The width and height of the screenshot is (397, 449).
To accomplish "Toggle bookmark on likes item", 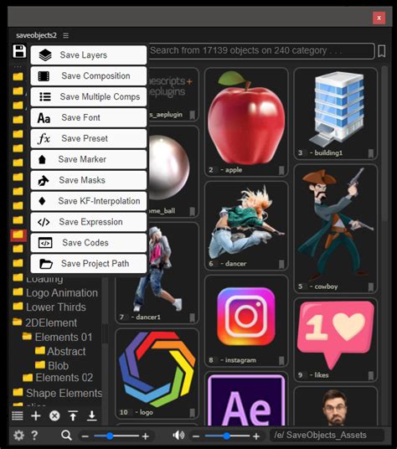I will point(371,375).
